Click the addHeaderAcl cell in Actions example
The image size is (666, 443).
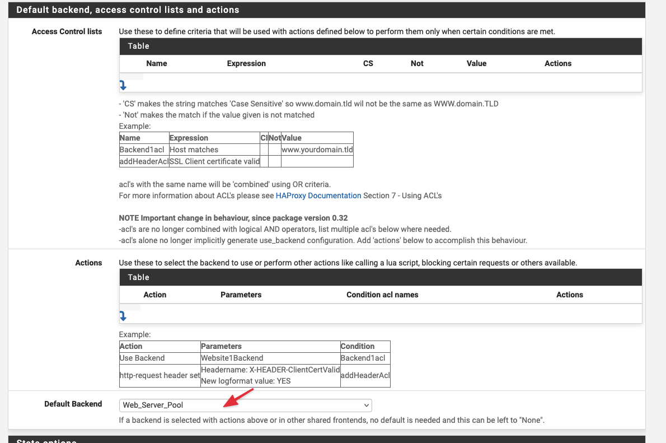(365, 375)
